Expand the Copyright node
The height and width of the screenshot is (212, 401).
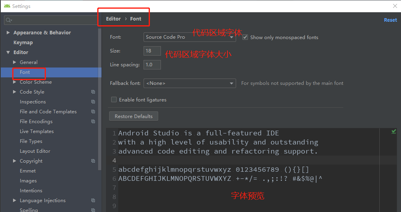point(15,161)
